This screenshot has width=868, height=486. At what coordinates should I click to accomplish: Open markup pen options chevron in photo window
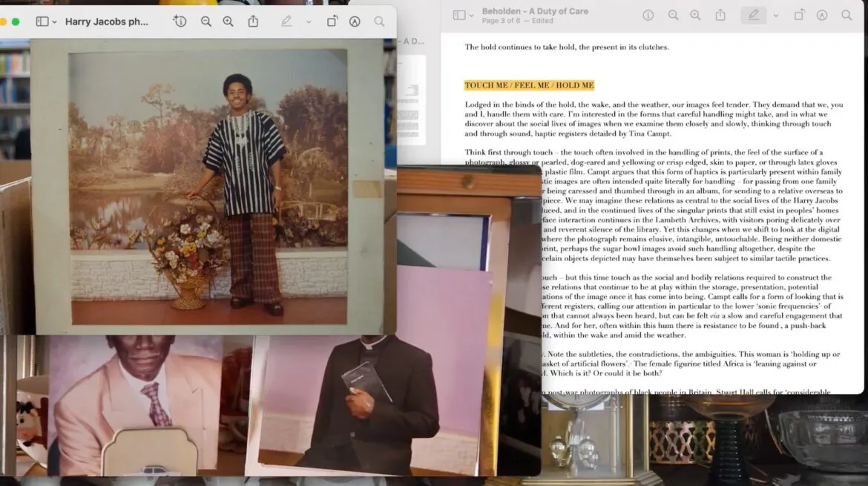coord(309,22)
